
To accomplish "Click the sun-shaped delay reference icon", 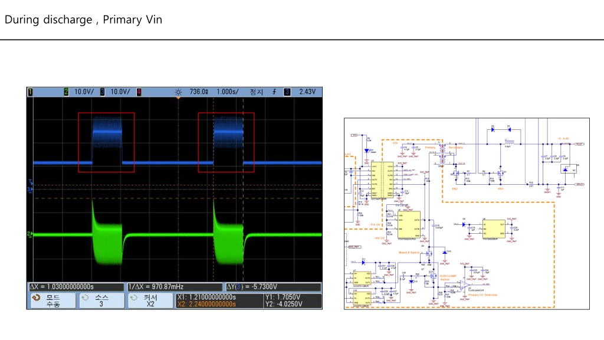I will pyautogui.click(x=178, y=92).
